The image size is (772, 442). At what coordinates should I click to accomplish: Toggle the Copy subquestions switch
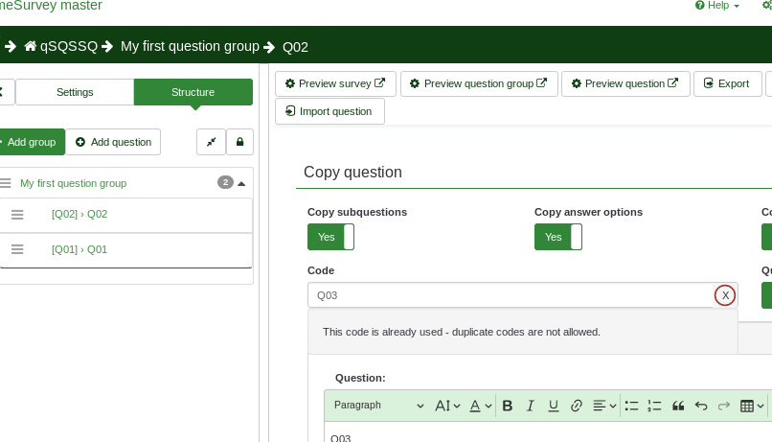point(330,237)
